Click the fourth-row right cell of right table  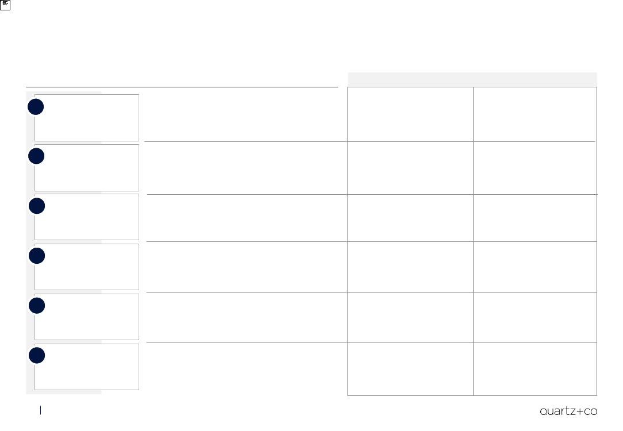click(x=535, y=267)
